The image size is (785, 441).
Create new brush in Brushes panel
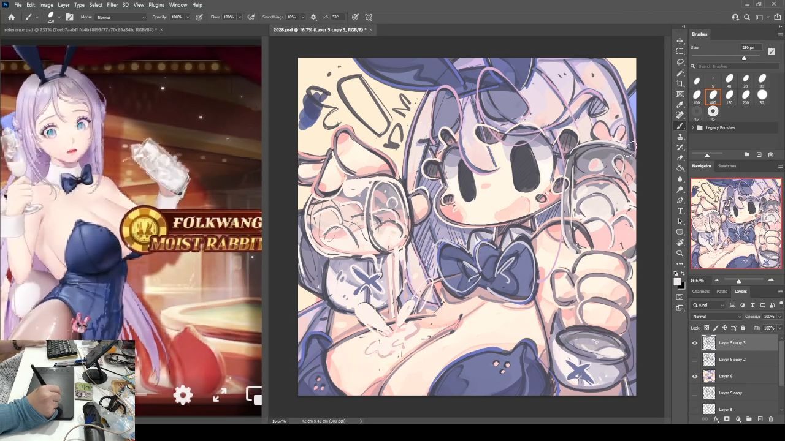coord(759,154)
